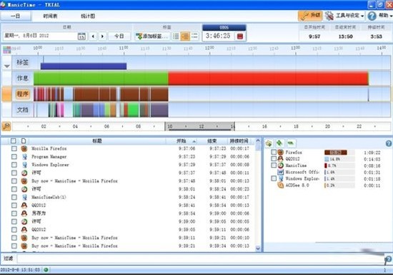
Task: Switch to 时间表 timesheet tab
Action: [x=50, y=16]
